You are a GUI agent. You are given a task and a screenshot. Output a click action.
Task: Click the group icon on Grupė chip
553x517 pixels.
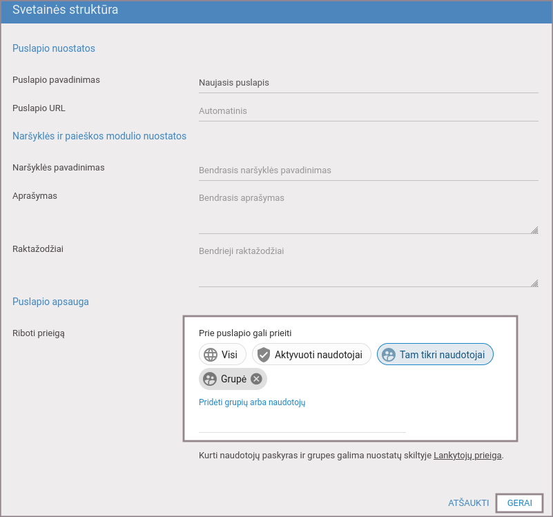210,379
